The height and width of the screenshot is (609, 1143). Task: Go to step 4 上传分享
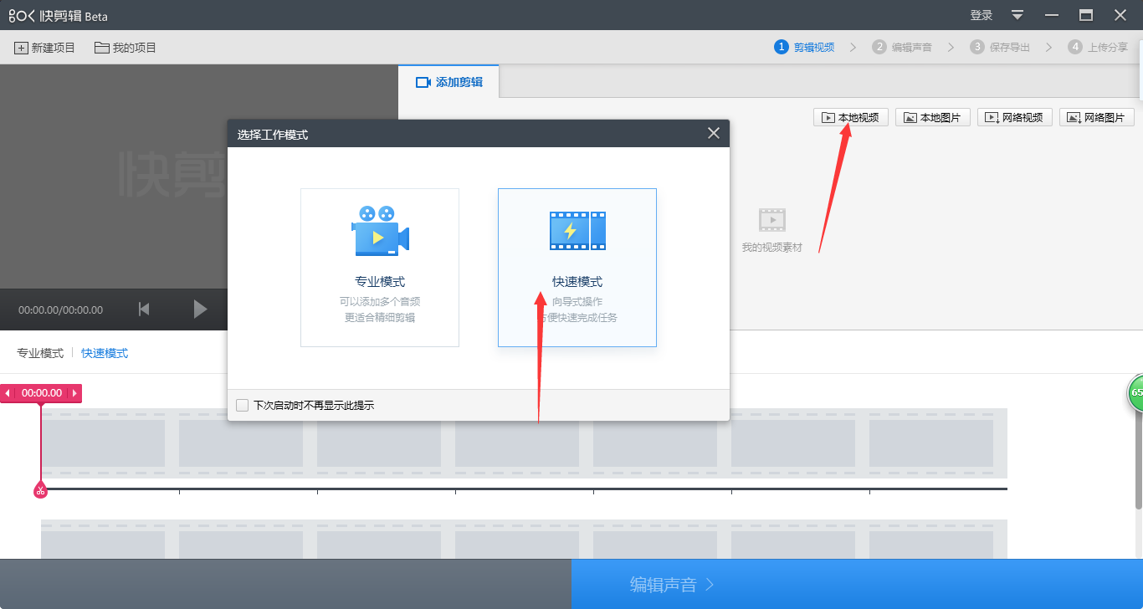point(1098,47)
